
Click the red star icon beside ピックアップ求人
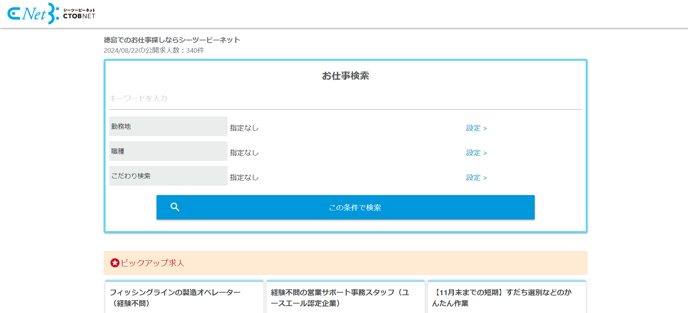point(115,263)
